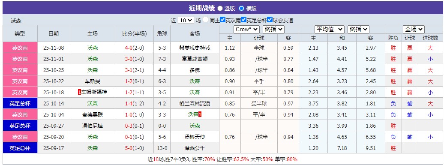Screen dimensions: 444x165
Task: Open 车姆斯福特 home team link
Action: 94,92
